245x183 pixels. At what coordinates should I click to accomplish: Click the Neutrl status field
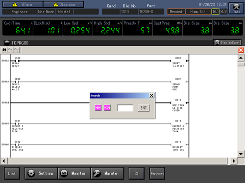pyautogui.click(x=64, y=12)
